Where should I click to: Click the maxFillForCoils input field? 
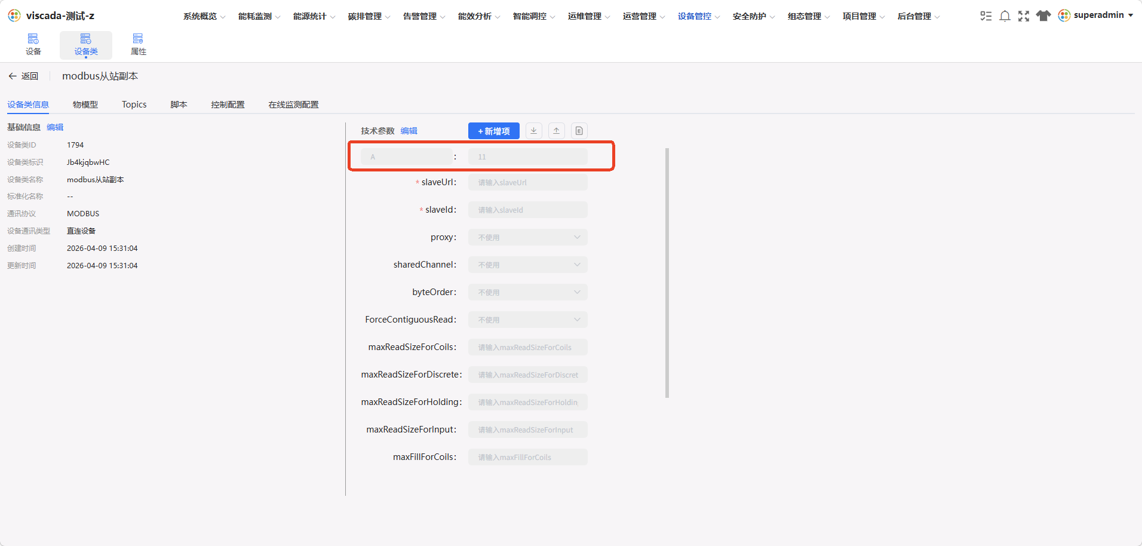point(528,457)
